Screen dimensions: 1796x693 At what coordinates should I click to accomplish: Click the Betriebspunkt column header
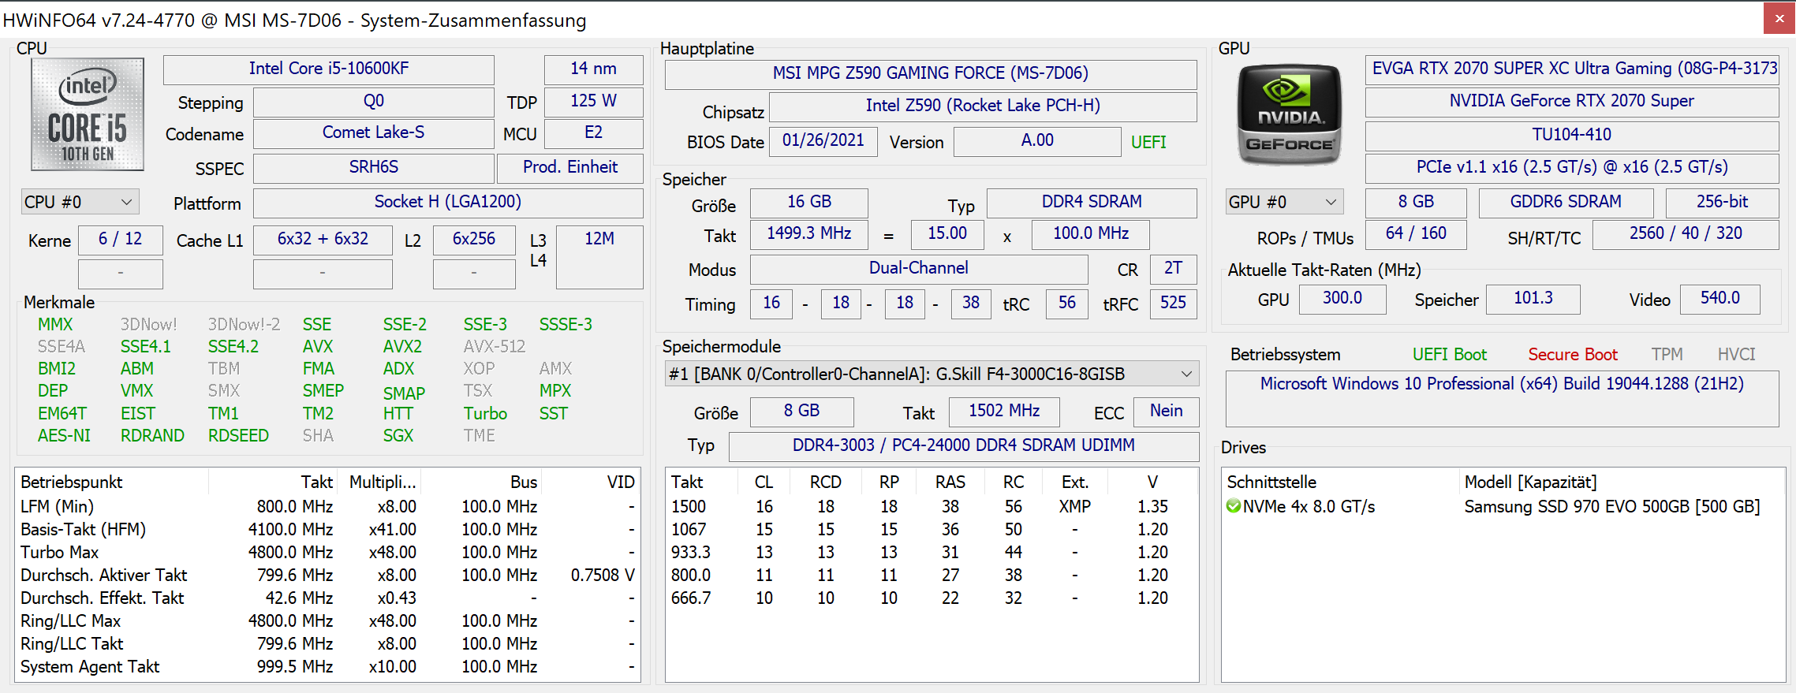click(112, 482)
